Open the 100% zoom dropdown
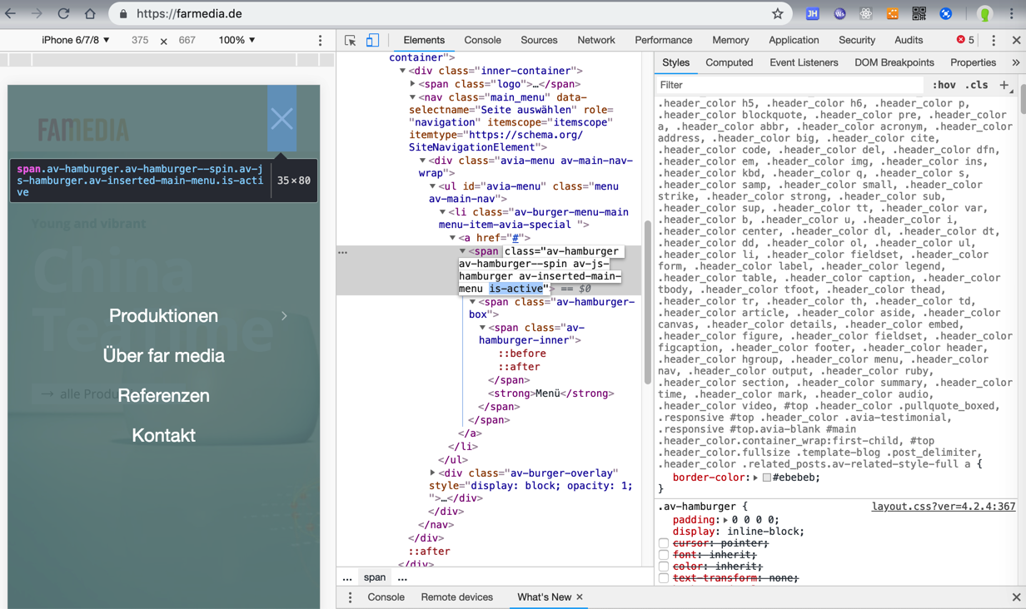The height and width of the screenshot is (609, 1026). tap(237, 40)
